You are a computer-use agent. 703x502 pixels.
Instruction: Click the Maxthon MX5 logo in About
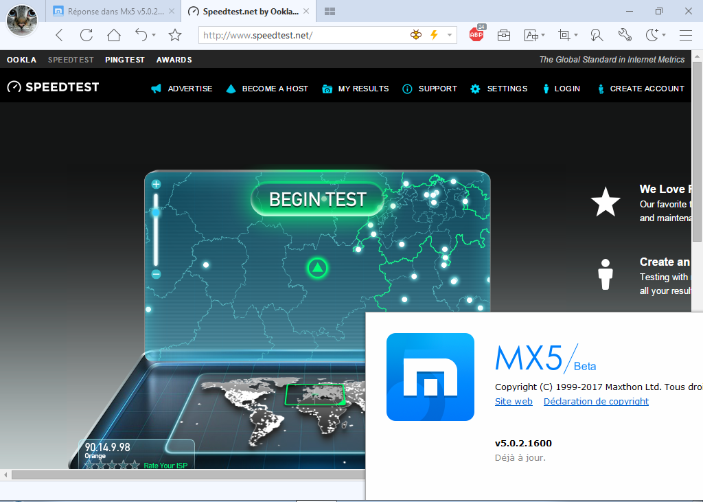[x=430, y=377]
